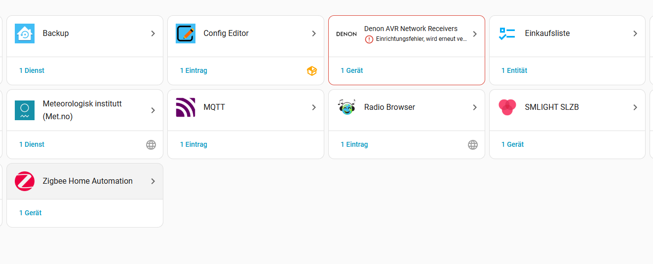Open the '1 Eintrag' link under Radio Browser

[354, 145]
